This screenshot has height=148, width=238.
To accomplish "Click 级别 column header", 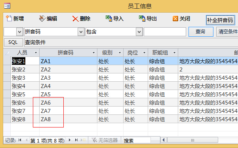I will pyautogui.click(x=110, y=52).
